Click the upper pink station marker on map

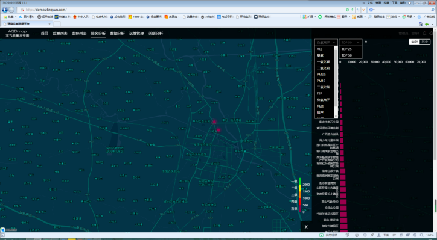(x=214, y=122)
